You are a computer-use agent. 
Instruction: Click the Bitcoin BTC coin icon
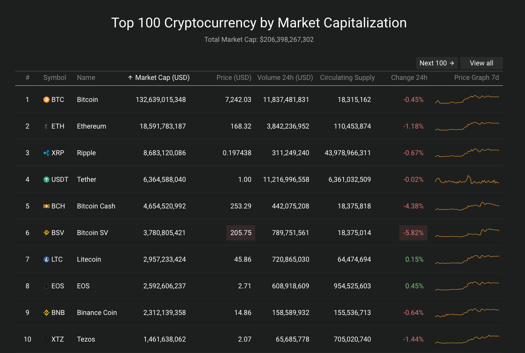point(46,100)
